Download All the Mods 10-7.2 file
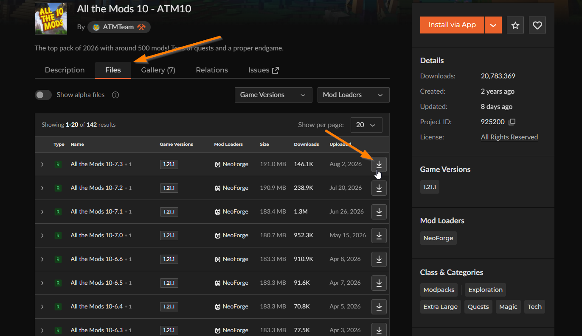The image size is (582, 336). pos(379,188)
